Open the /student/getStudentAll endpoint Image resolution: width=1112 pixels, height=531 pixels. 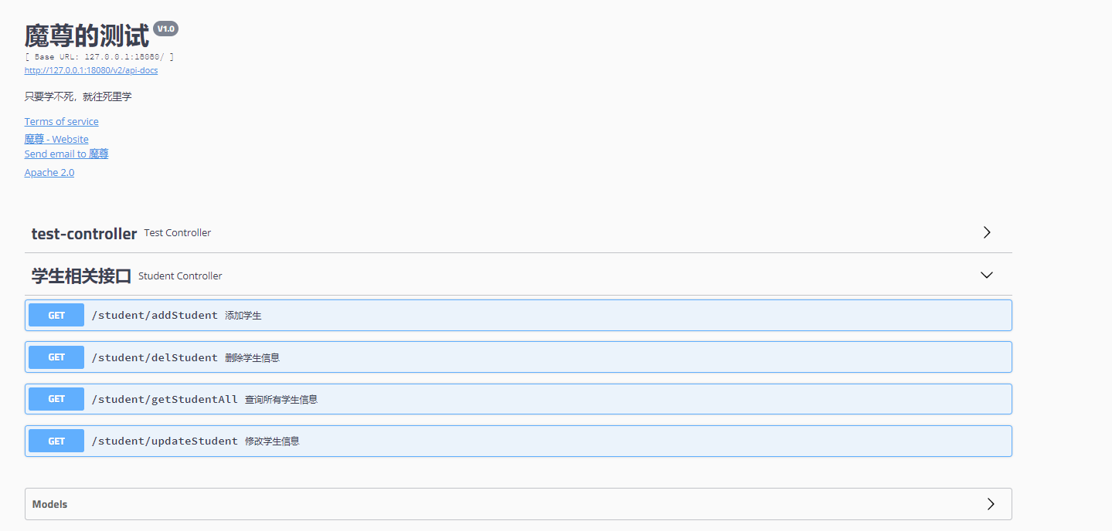(x=165, y=399)
